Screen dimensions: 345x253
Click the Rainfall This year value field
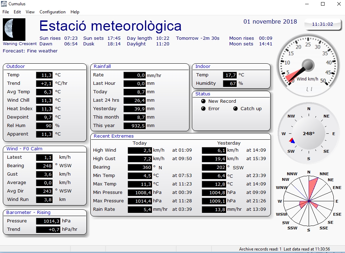point(134,126)
